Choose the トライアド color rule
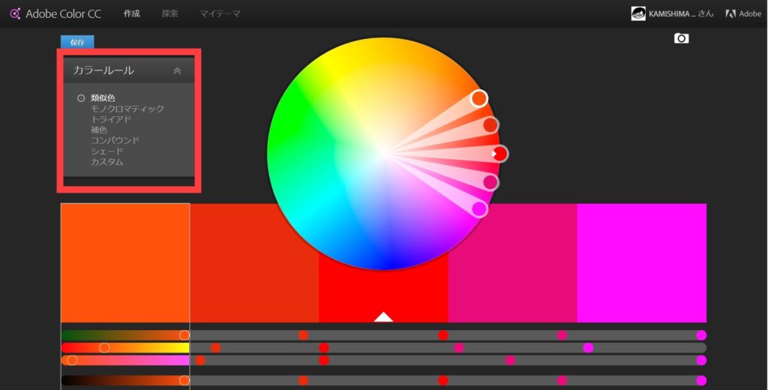 (111, 119)
